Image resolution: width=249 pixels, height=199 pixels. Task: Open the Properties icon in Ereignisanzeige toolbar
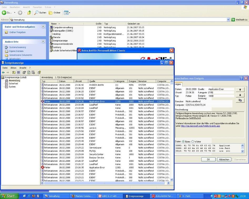(24, 72)
